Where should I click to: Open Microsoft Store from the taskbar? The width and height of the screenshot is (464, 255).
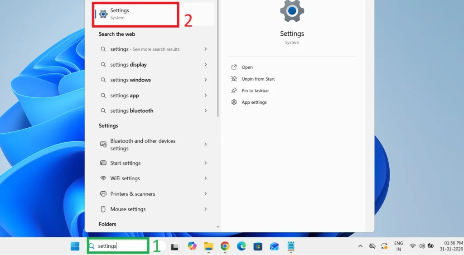tap(258, 246)
